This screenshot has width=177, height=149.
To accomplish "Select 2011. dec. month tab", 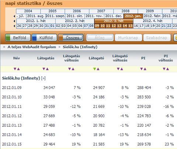I will (x=114, y=16).
